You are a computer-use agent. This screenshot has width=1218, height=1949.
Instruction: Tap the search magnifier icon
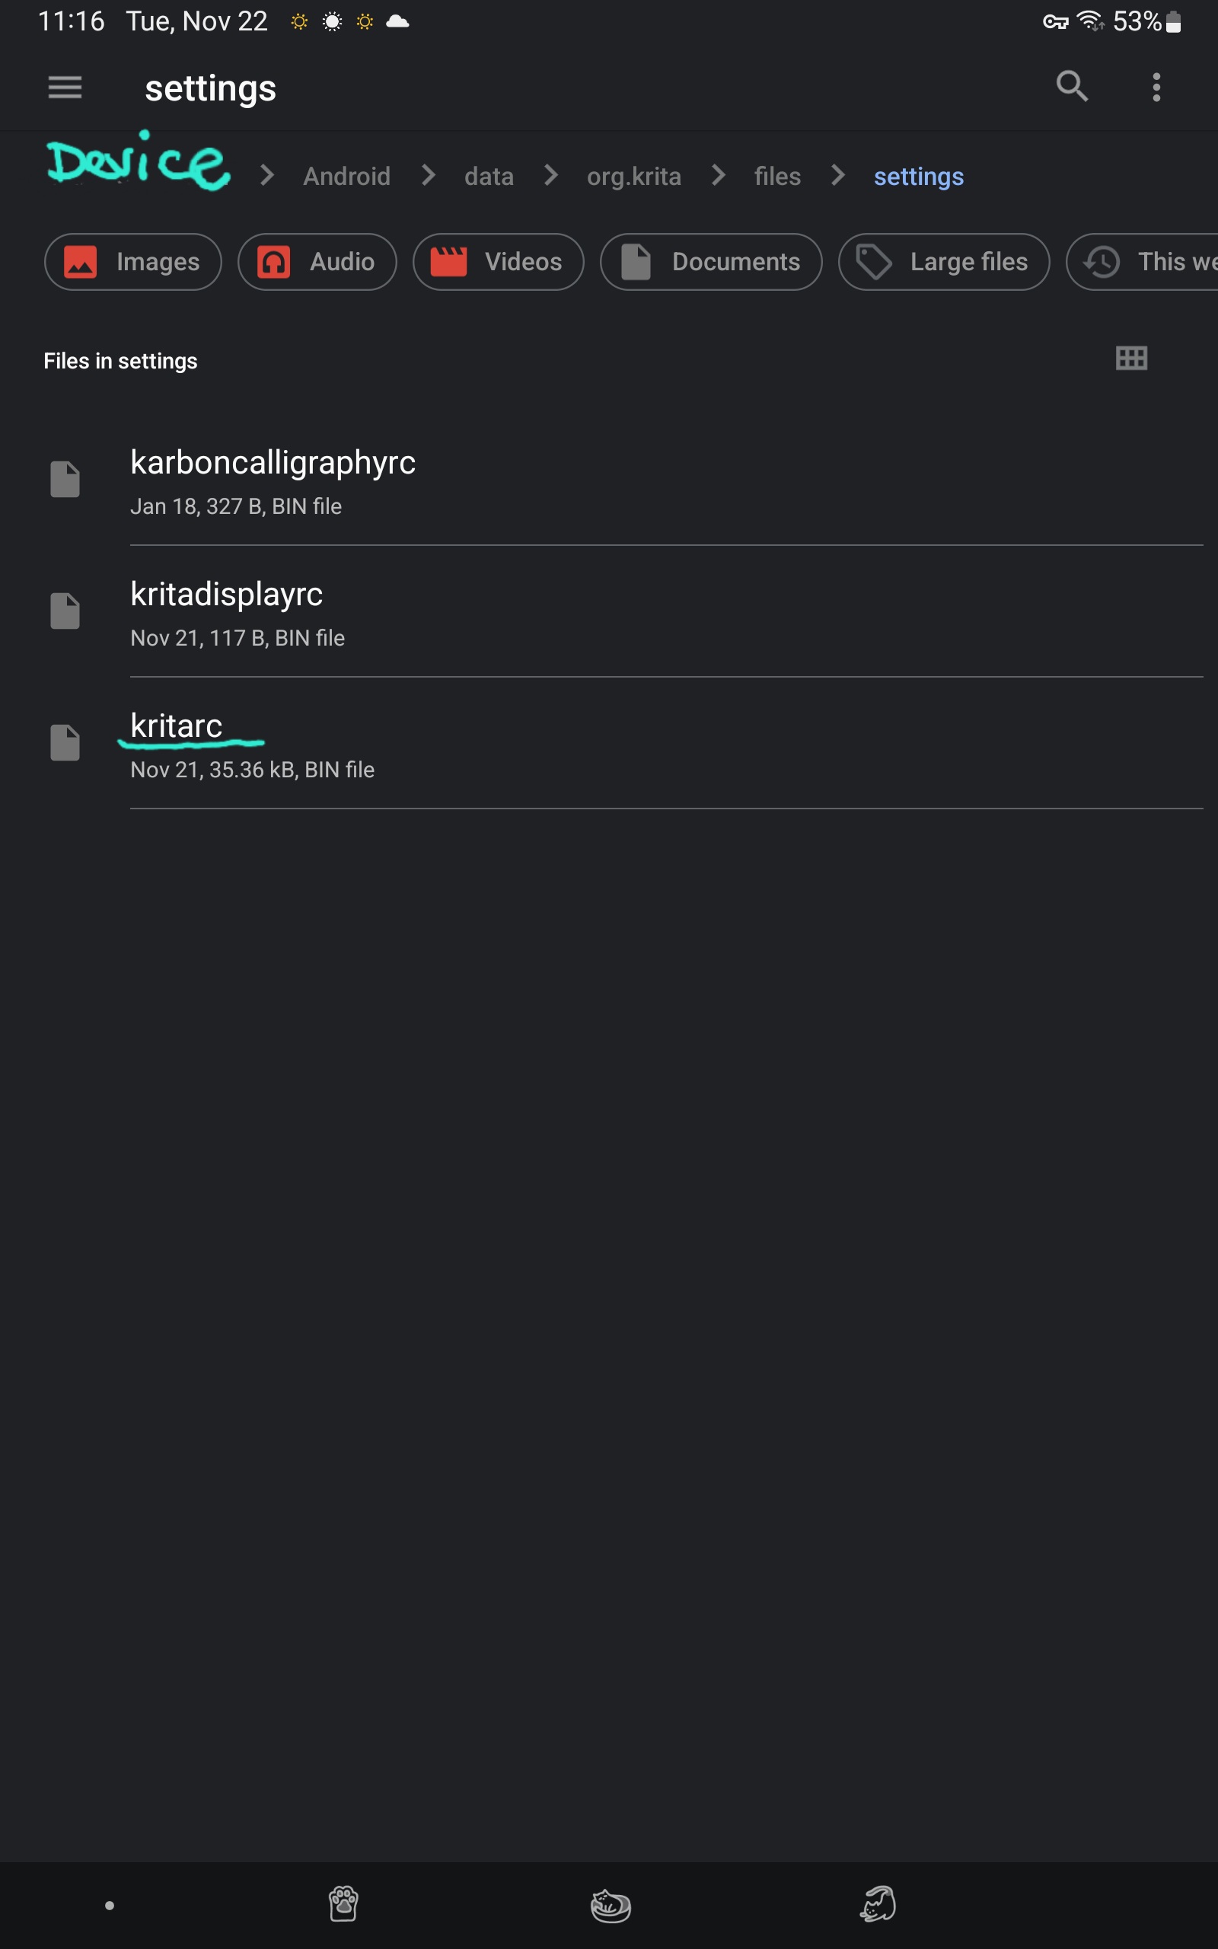(1071, 86)
